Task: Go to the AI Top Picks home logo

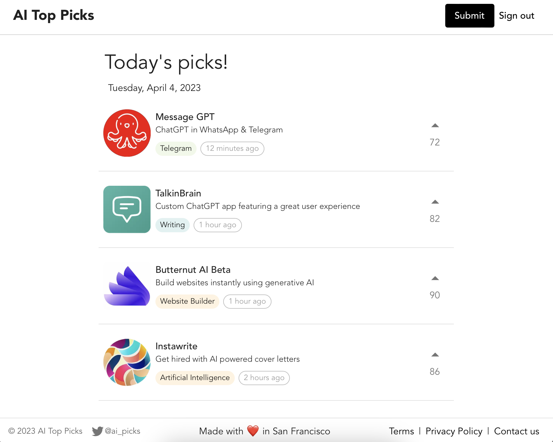Action: click(x=54, y=15)
